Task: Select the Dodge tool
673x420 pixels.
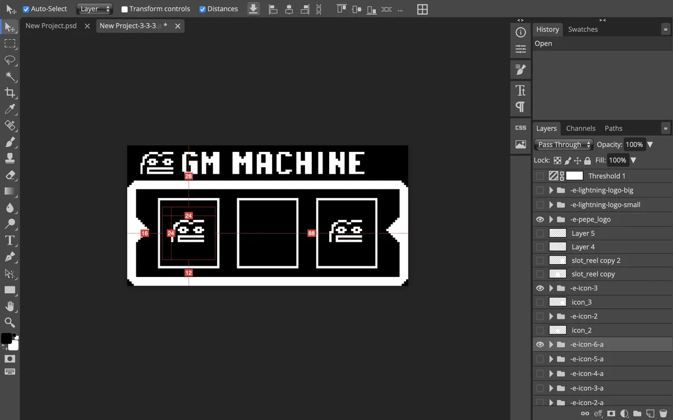Action: pyautogui.click(x=10, y=224)
